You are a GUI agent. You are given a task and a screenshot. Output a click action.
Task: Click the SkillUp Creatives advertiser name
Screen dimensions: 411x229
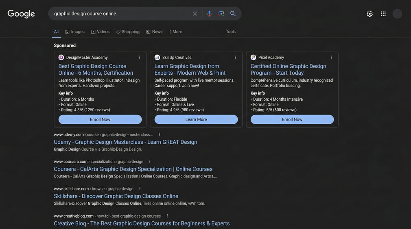(x=177, y=58)
